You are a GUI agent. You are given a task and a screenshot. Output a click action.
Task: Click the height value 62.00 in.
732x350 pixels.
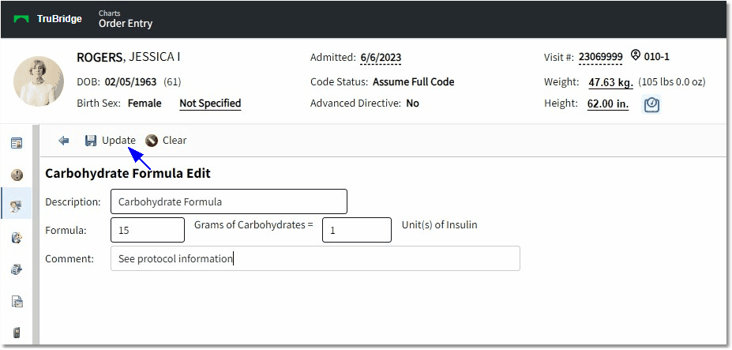coord(608,104)
